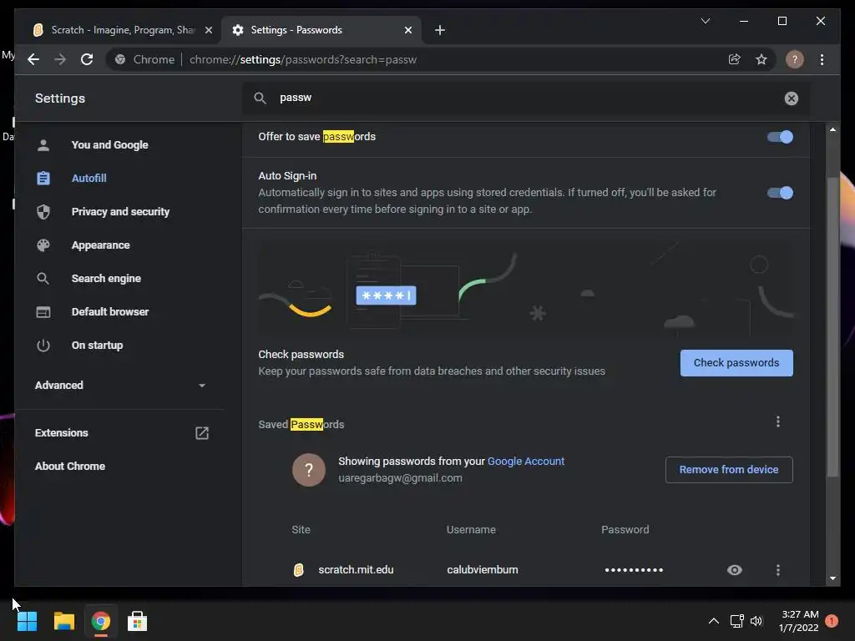
Task: Open Saved Passwords more actions menu
Action: click(x=778, y=421)
